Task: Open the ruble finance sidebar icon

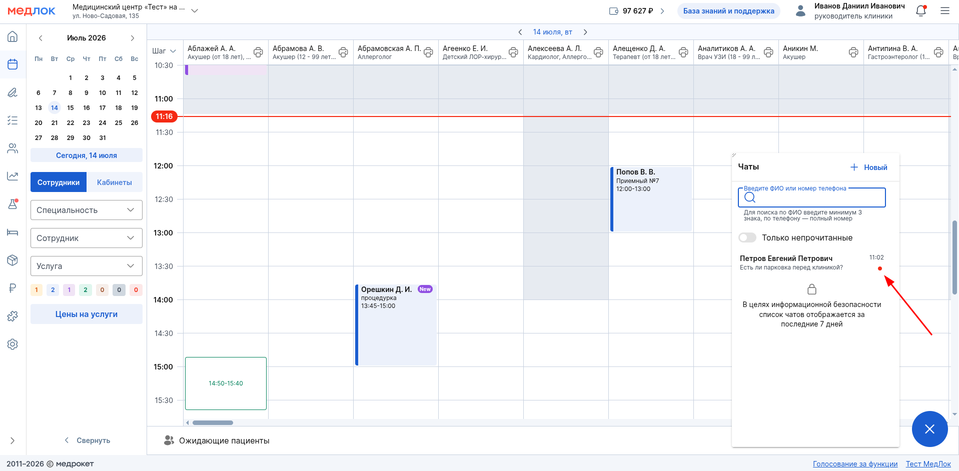Action: [13, 288]
